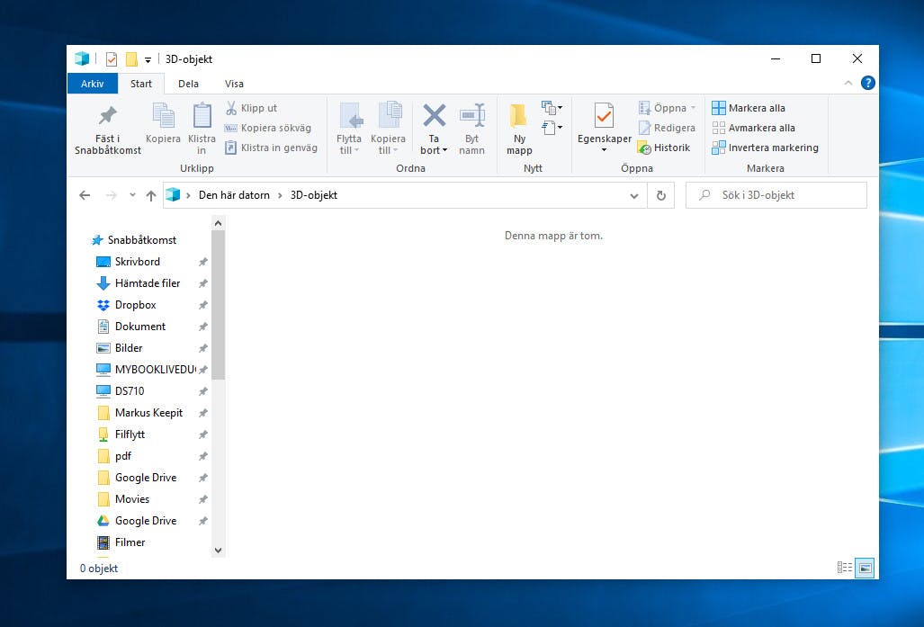The height and width of the screenshot is (627, 924).
Task: Click Markera alla in ribbon
Action: (x=749, y=108)
